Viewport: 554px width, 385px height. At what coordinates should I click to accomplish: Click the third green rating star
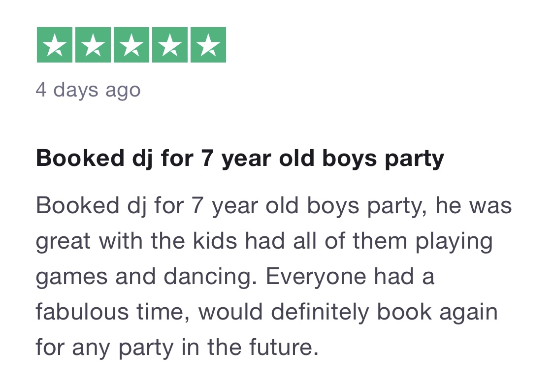pos(131,45)
